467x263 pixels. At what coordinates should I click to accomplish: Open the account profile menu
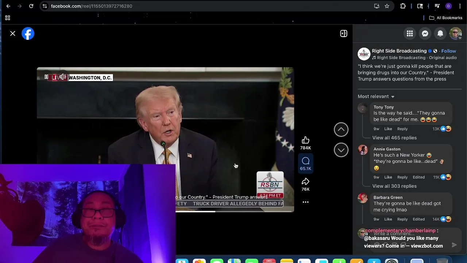pyautogui.click(x=456, y=34)
